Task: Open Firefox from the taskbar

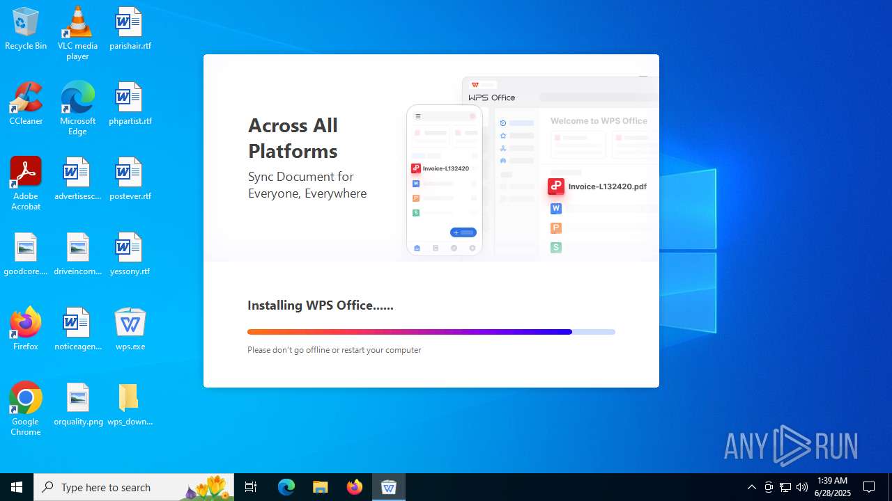Action: pyautogui.click(x=354, y=487)
